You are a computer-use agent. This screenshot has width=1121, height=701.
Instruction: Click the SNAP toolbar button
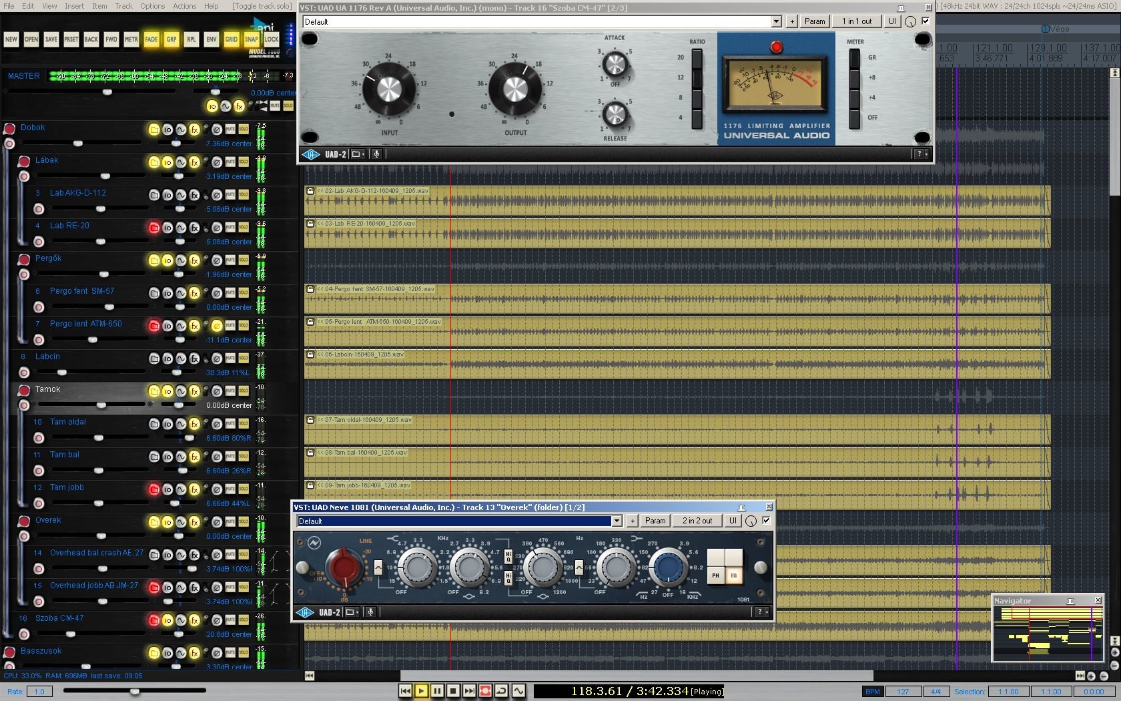coord(252,39)
